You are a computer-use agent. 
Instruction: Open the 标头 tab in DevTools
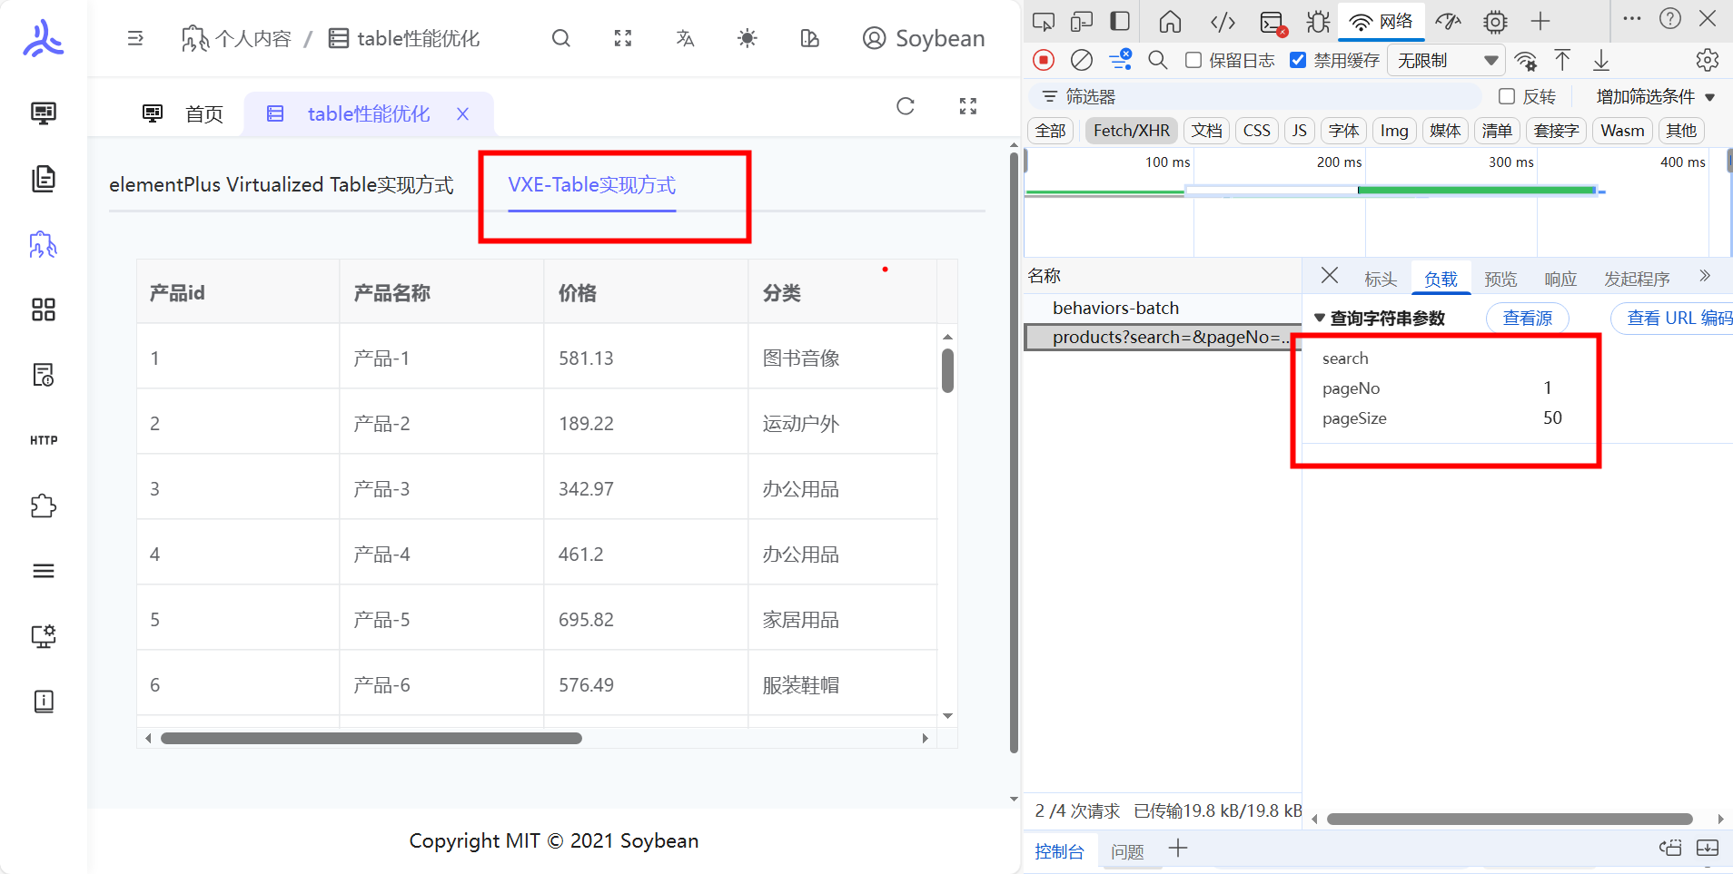(x=1380, y=279)
